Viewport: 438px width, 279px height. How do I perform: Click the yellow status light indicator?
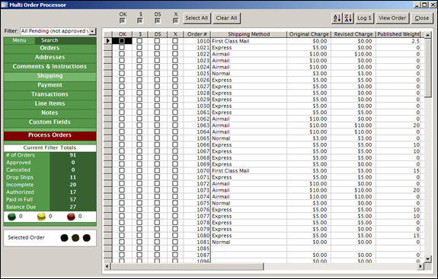[x=41, y=217]
